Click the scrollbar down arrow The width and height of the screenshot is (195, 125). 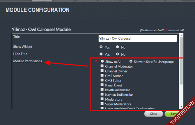coord(181,107)
